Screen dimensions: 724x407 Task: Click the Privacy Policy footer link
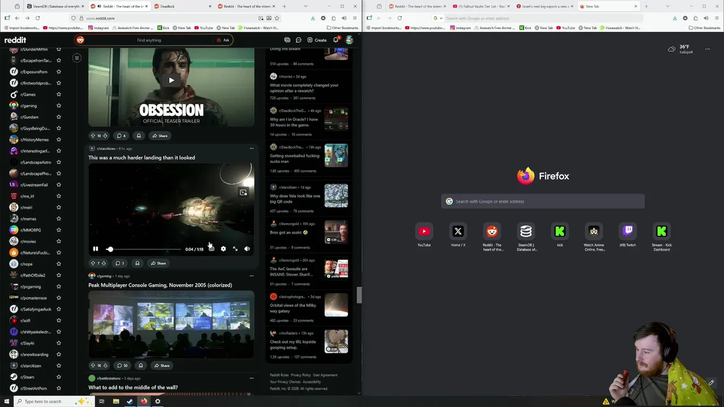click(301, 375)
